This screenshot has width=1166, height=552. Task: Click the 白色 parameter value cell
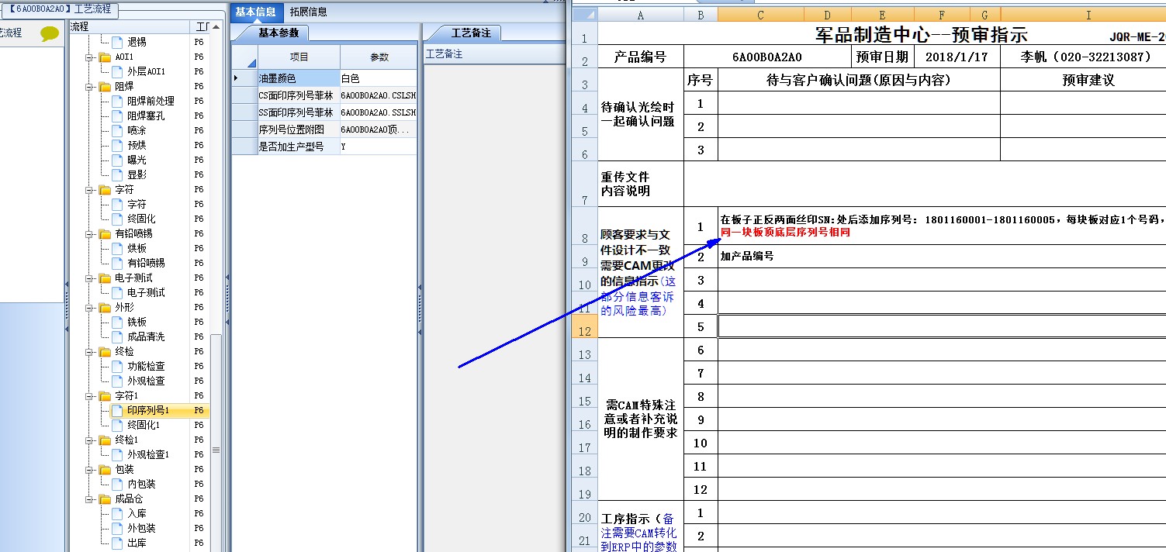(x=379, y=78)
